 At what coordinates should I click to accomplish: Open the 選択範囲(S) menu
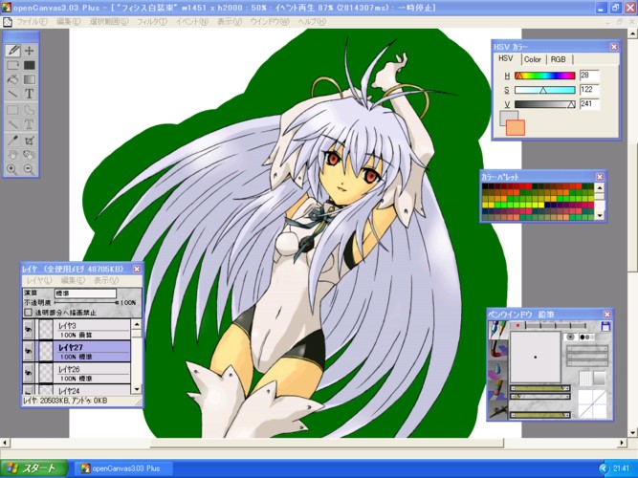pyautogui.click(x=109, y=22)
